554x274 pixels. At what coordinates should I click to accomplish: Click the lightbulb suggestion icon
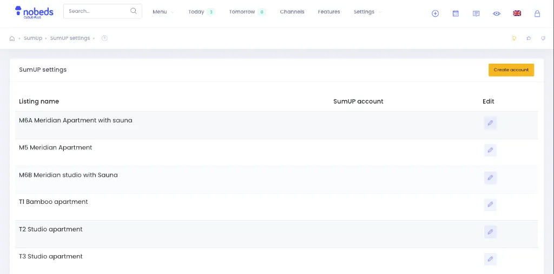514,38
